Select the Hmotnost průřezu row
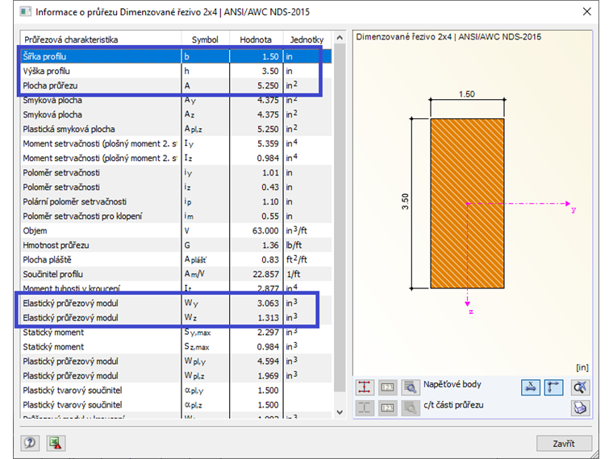The image size is (613, 459). [x=176, y=245]
